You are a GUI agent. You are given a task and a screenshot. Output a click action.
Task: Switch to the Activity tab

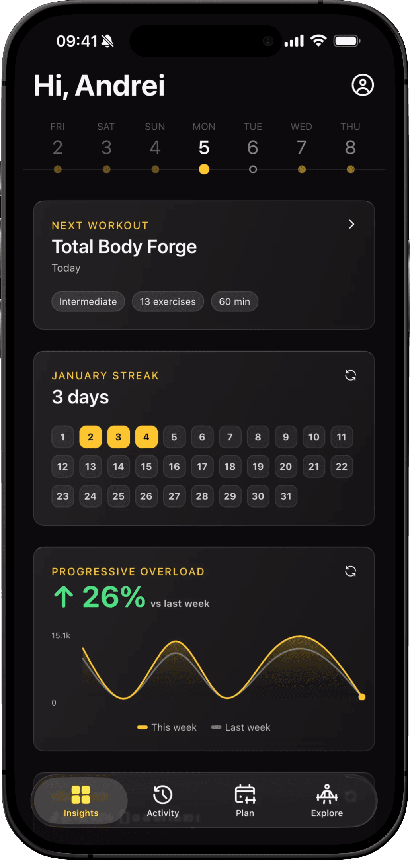pyautogui.click(x=162, y=801)
